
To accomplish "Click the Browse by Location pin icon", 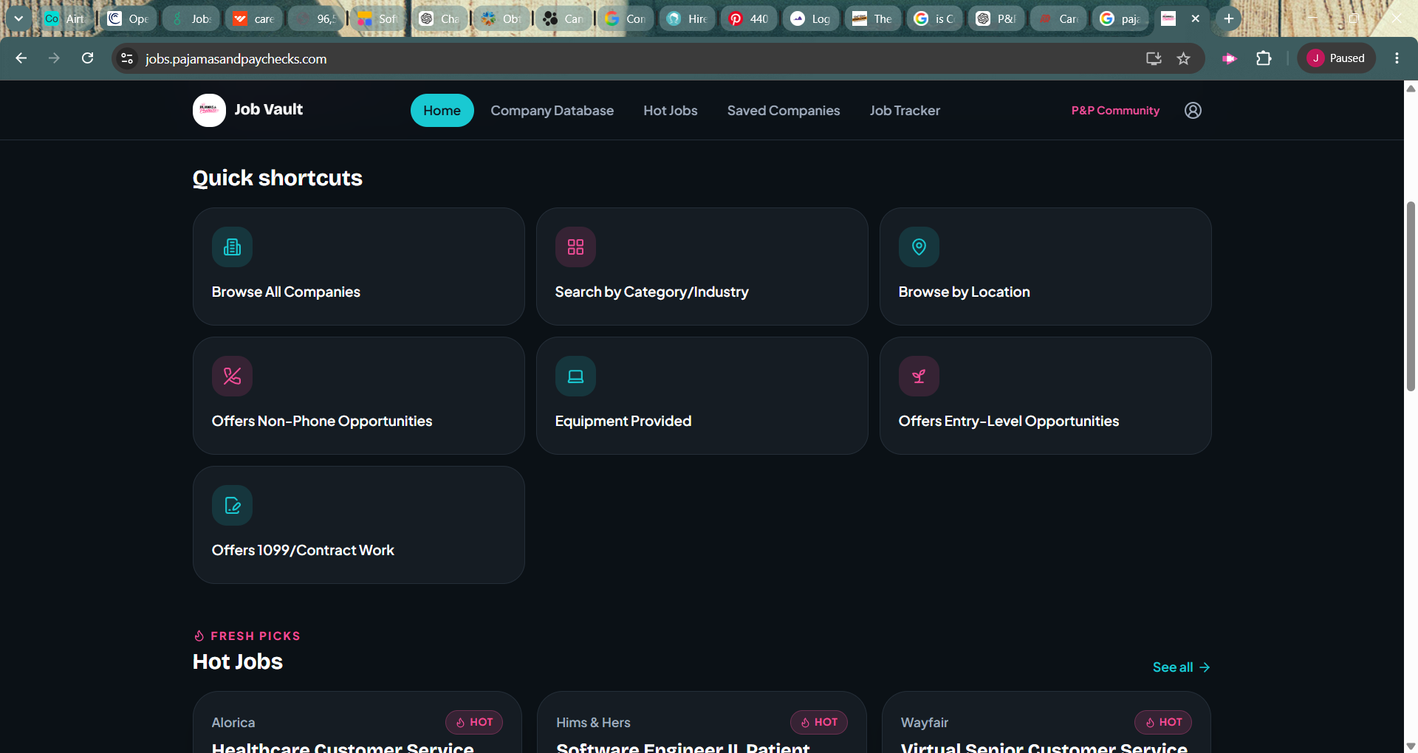I will point(919,247).
